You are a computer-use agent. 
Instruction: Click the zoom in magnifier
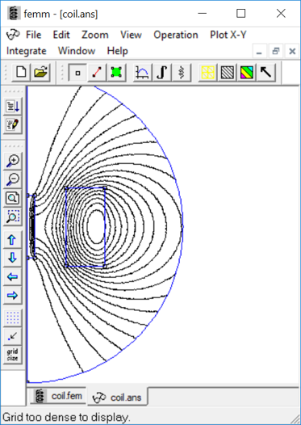tap(12, 162)
